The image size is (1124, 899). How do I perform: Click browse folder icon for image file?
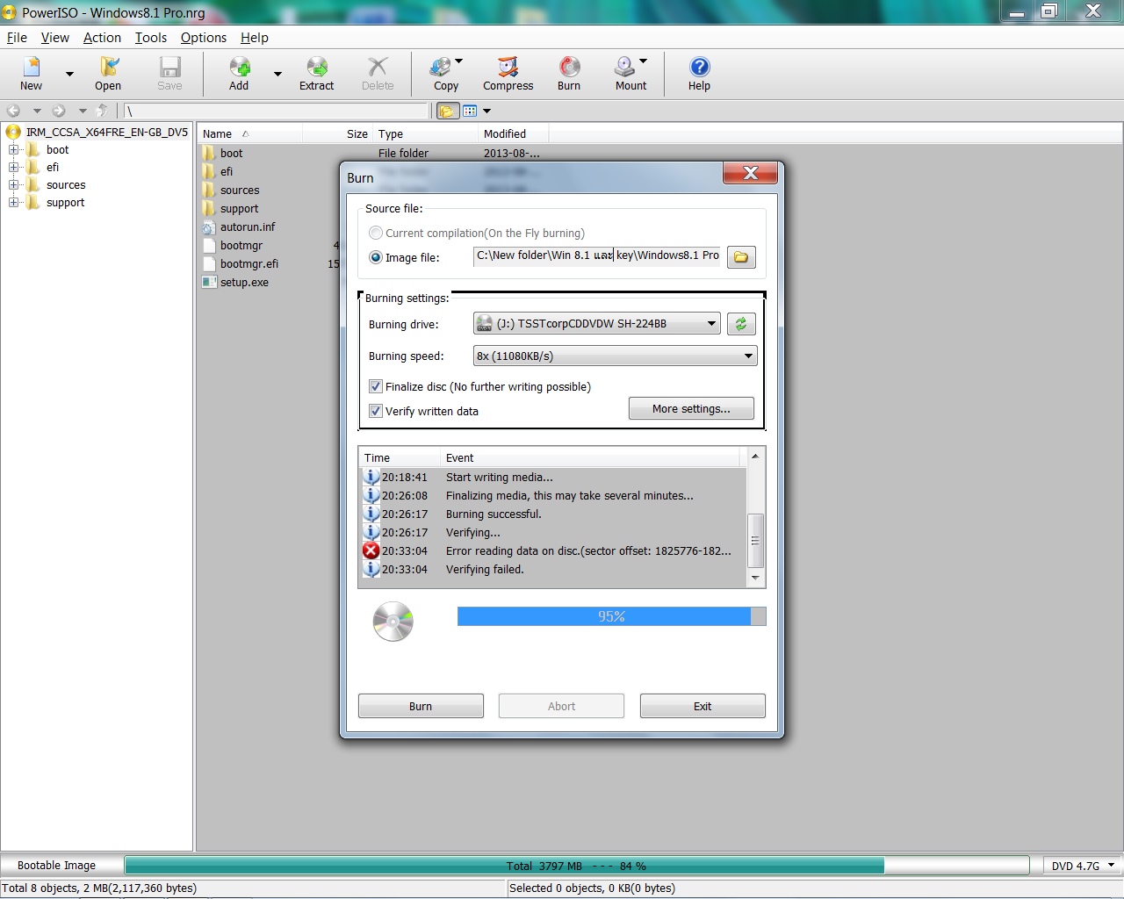741,257
